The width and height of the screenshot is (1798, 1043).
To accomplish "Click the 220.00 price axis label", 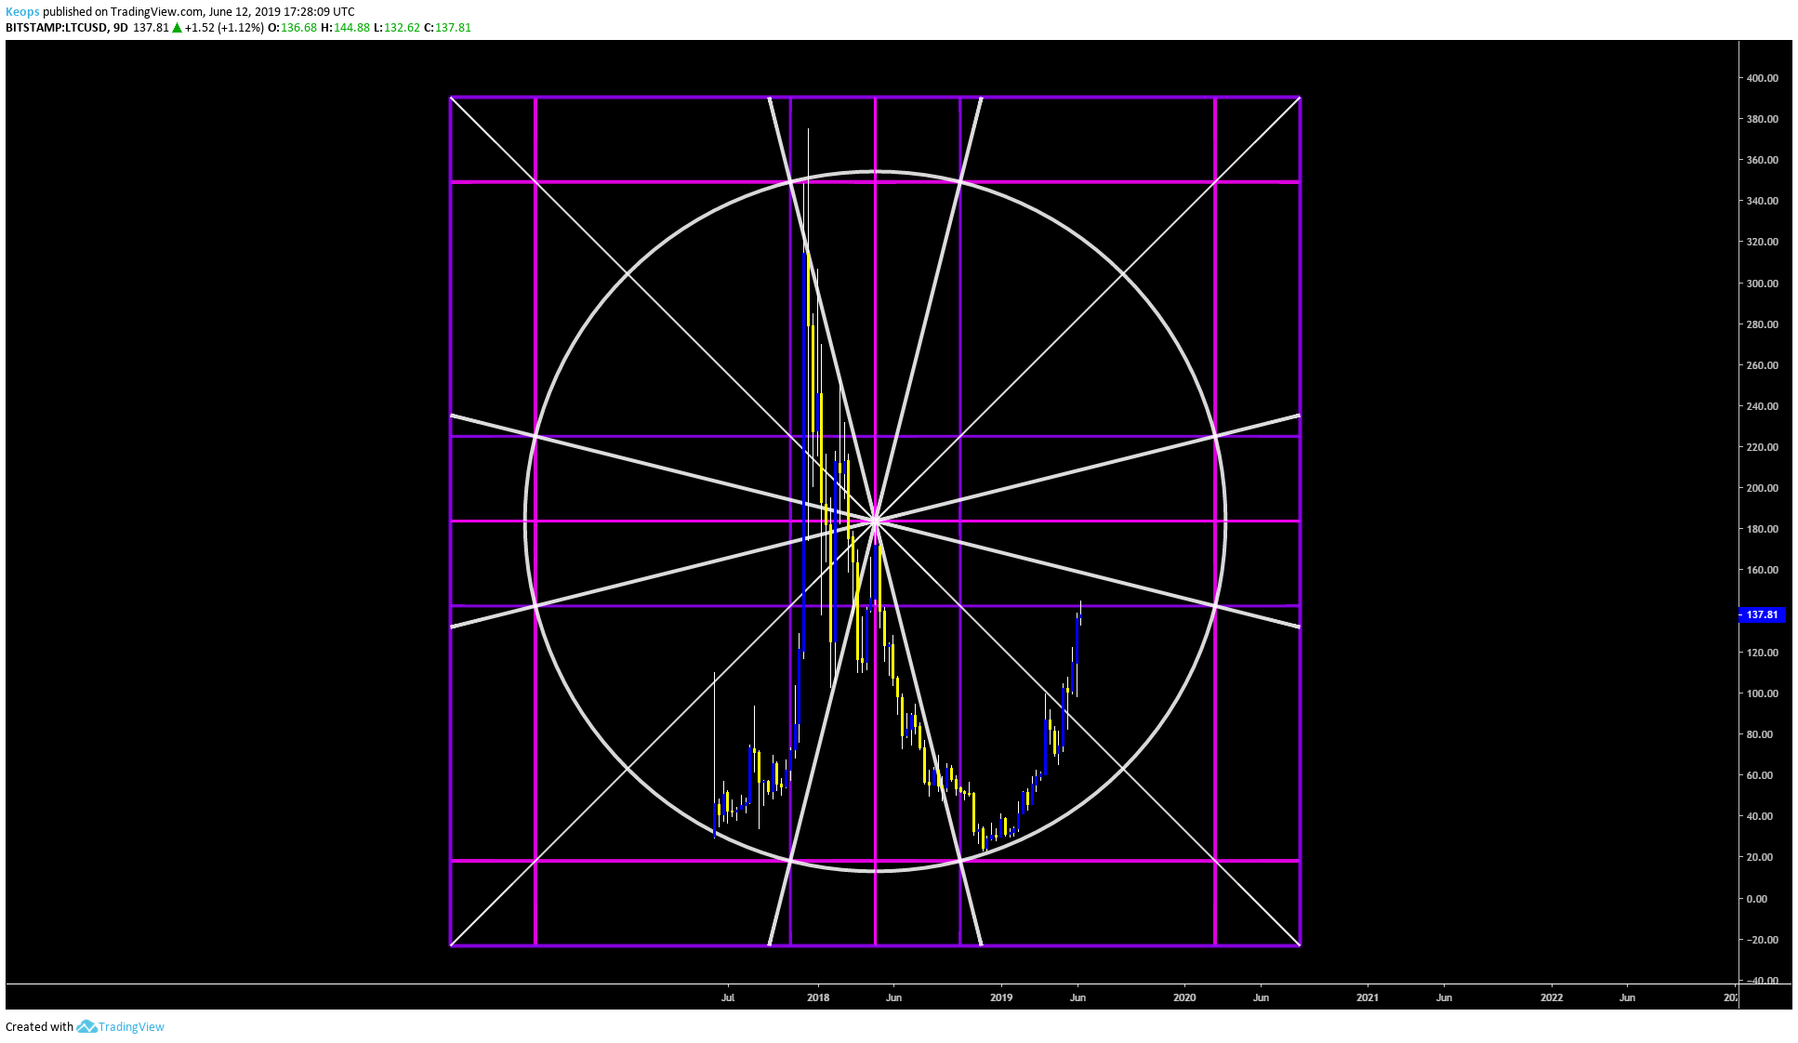I will tap(1762, 447).
